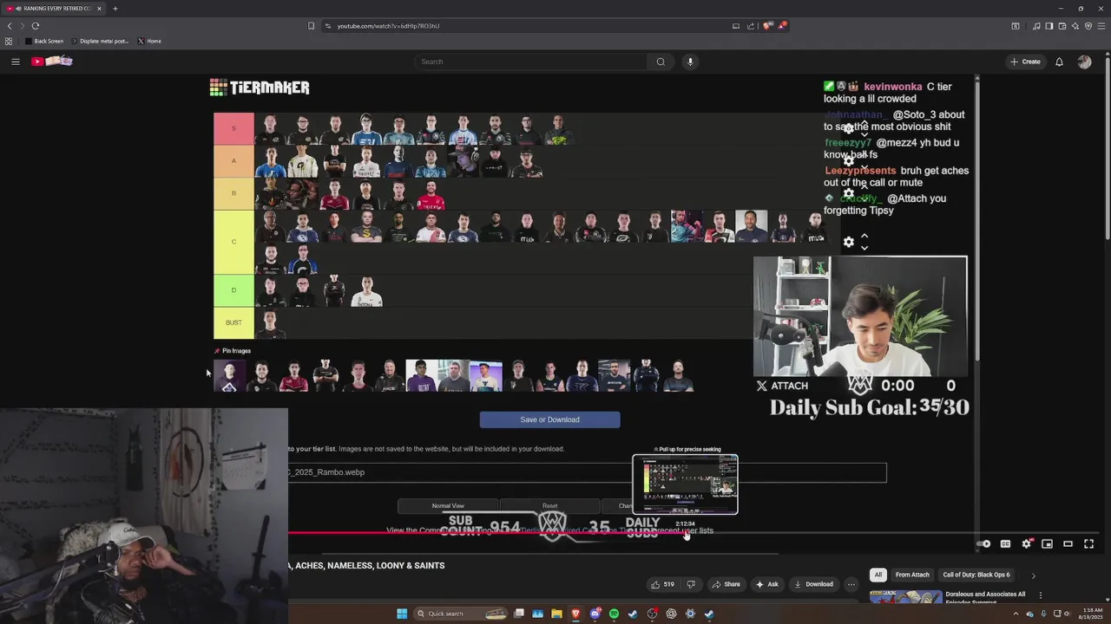Open File Explorer from the taskbar
Viewport: 1111px width, 624px height.
point(556,614)
